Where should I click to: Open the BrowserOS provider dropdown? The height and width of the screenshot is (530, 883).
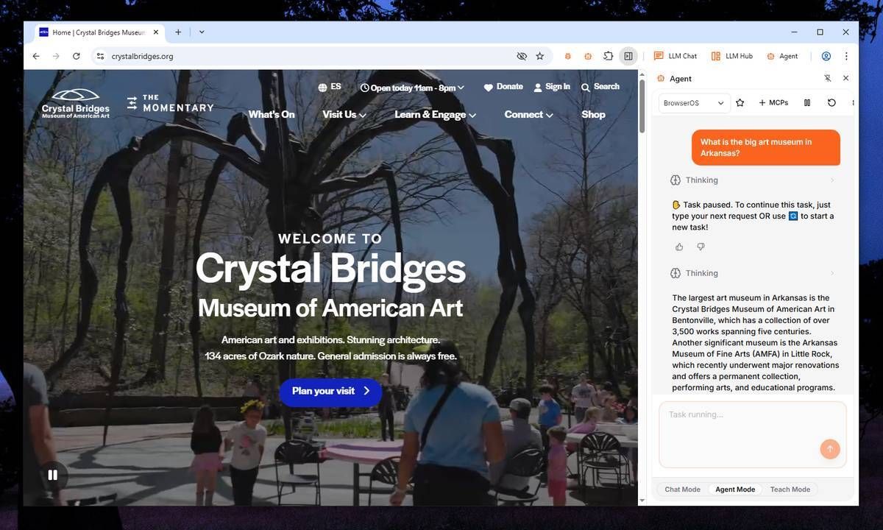[x=694, y=103]
